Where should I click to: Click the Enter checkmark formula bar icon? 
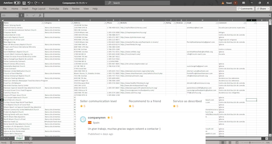pos(34,15)
